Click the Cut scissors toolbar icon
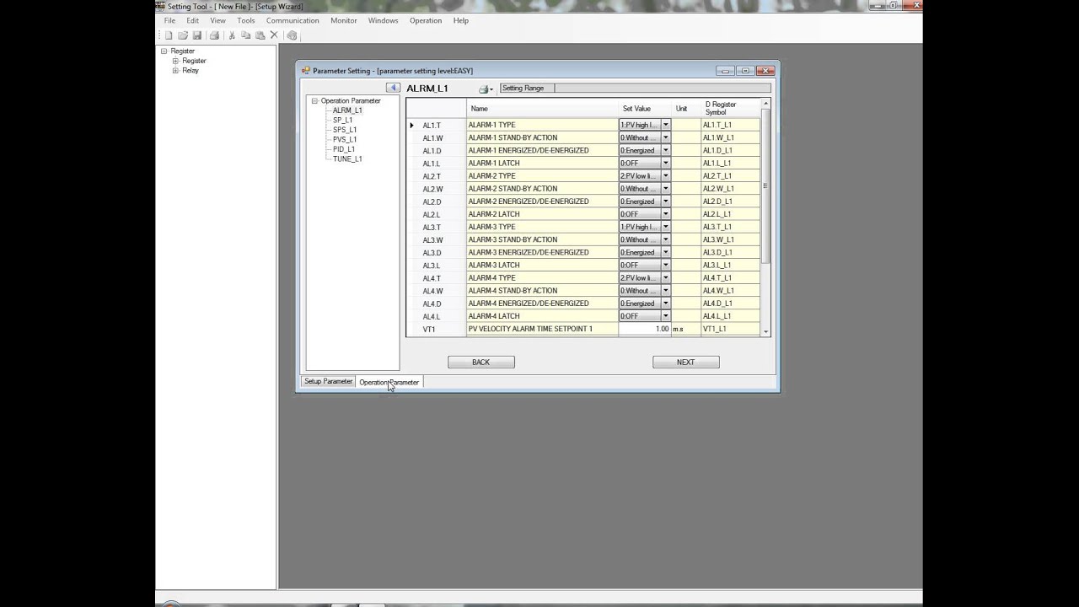 coord(232,35)
